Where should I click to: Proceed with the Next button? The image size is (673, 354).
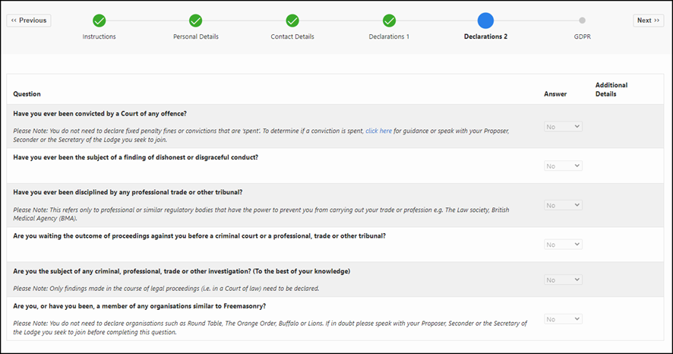pos(648,21)
